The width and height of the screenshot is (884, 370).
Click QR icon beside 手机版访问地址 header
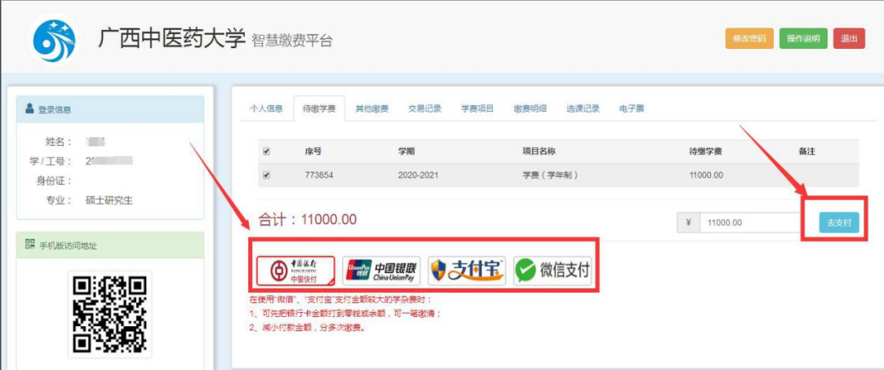30,244
